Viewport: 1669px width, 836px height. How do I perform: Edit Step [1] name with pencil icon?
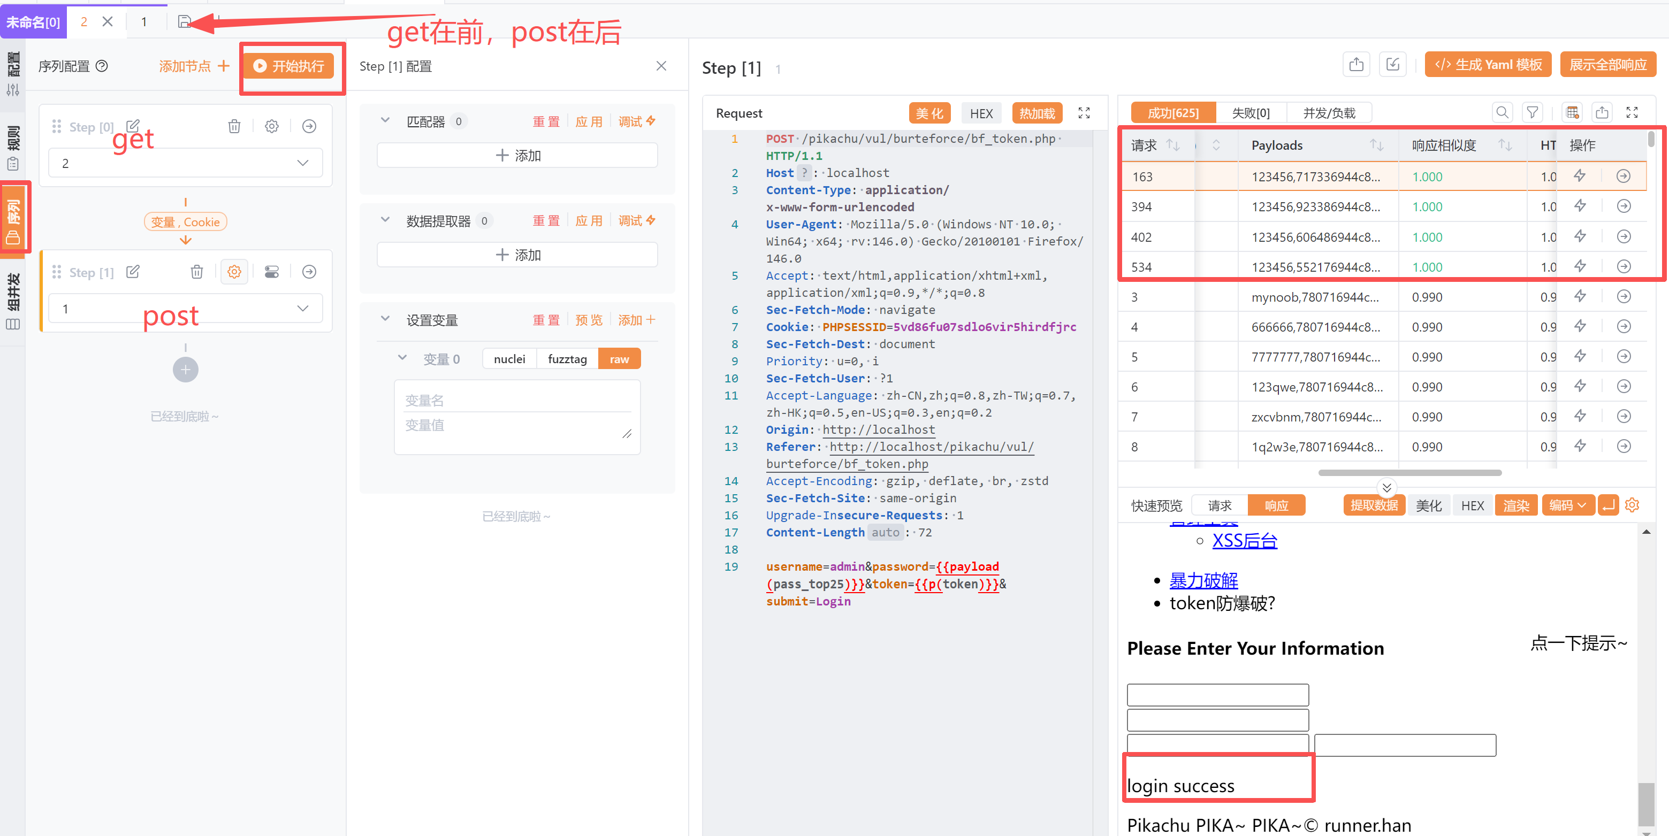[133, 272]
